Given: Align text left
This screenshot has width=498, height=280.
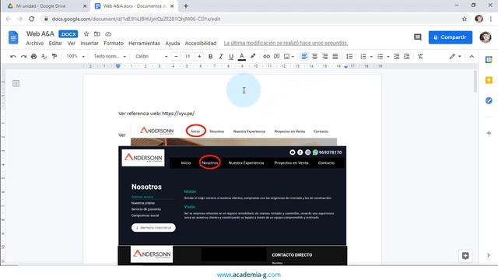Looking at the screenshot, I should coord(304,57).
